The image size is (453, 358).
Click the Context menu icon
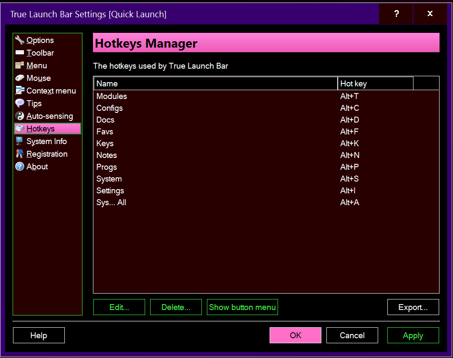coord(20,91)
